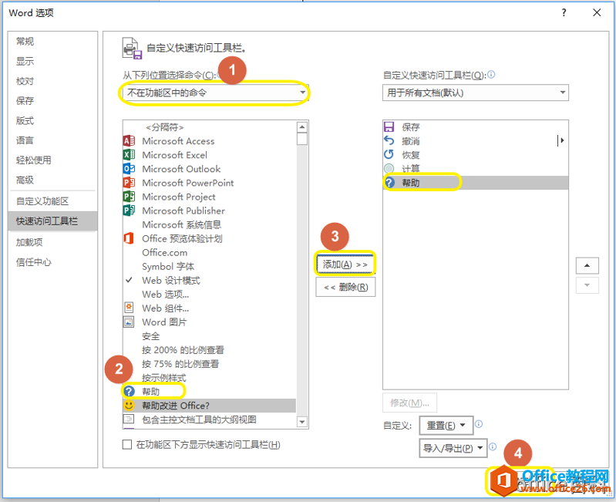
Task: Select 按示例样式 in the command list
Action: pyautogui.click(x=209, y=378)
